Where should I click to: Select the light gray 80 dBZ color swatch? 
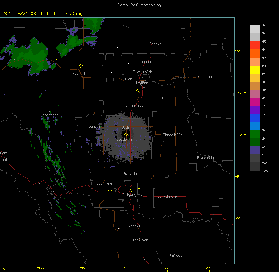coord(254,29)
